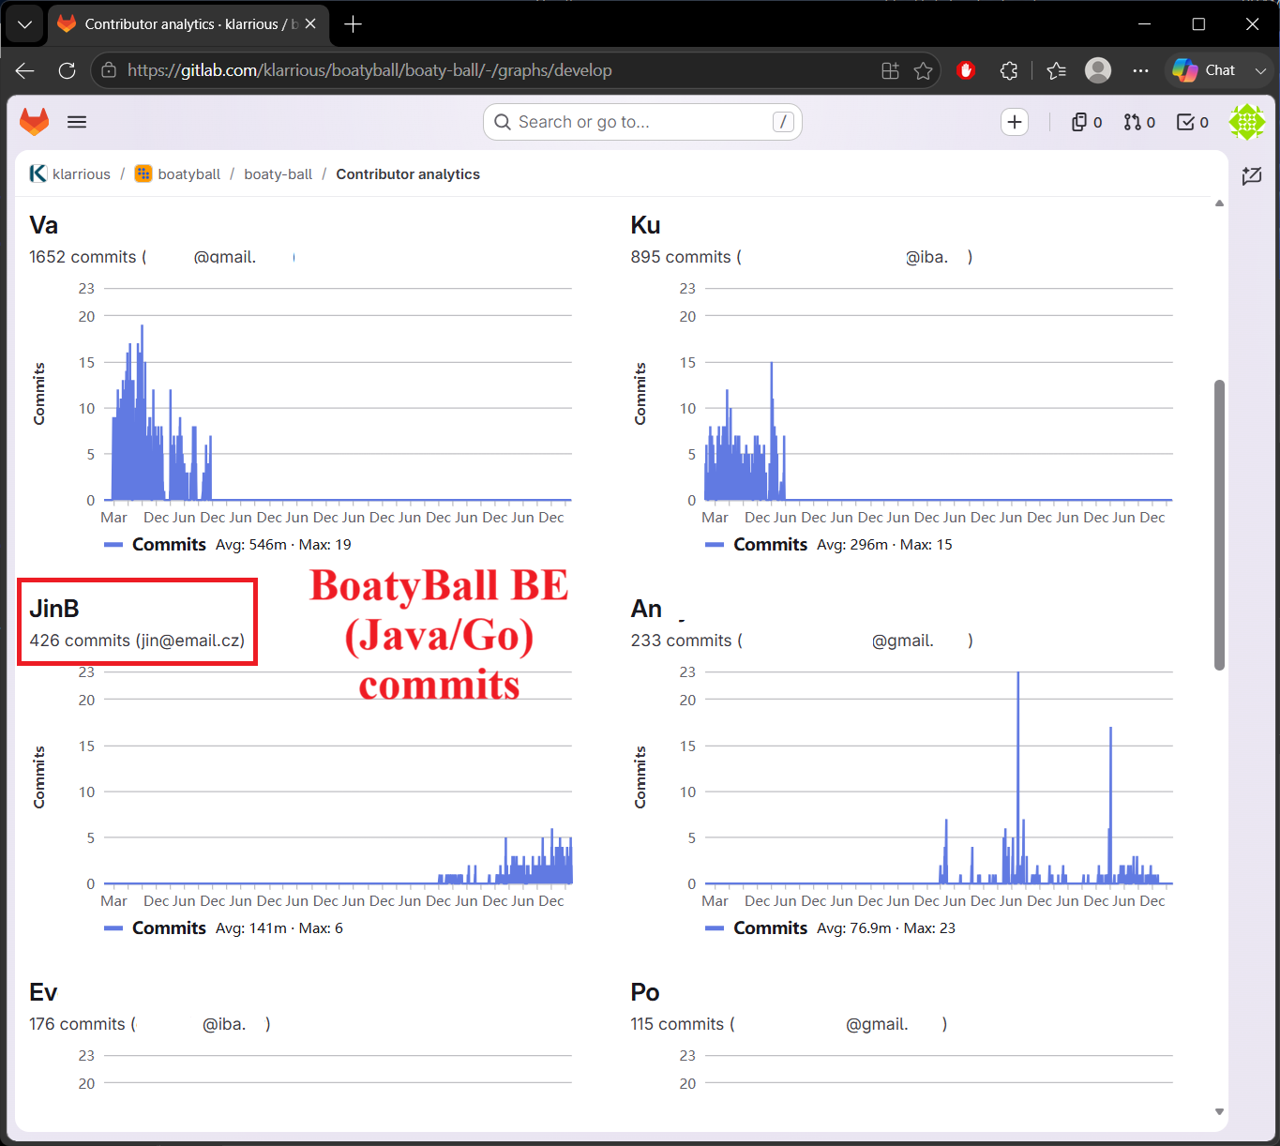Expand the Copilot Chat dropdown arrow
Image resolution: width=1280 pixels, height=1146 pixels.
(x=1260, y=70)
